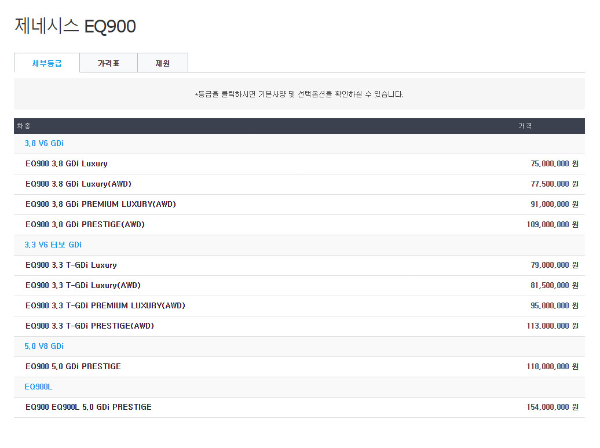Viewport: 600px width, 448px height.
Task: Click the notice about clicking 등급
Action: pos(299,94)
